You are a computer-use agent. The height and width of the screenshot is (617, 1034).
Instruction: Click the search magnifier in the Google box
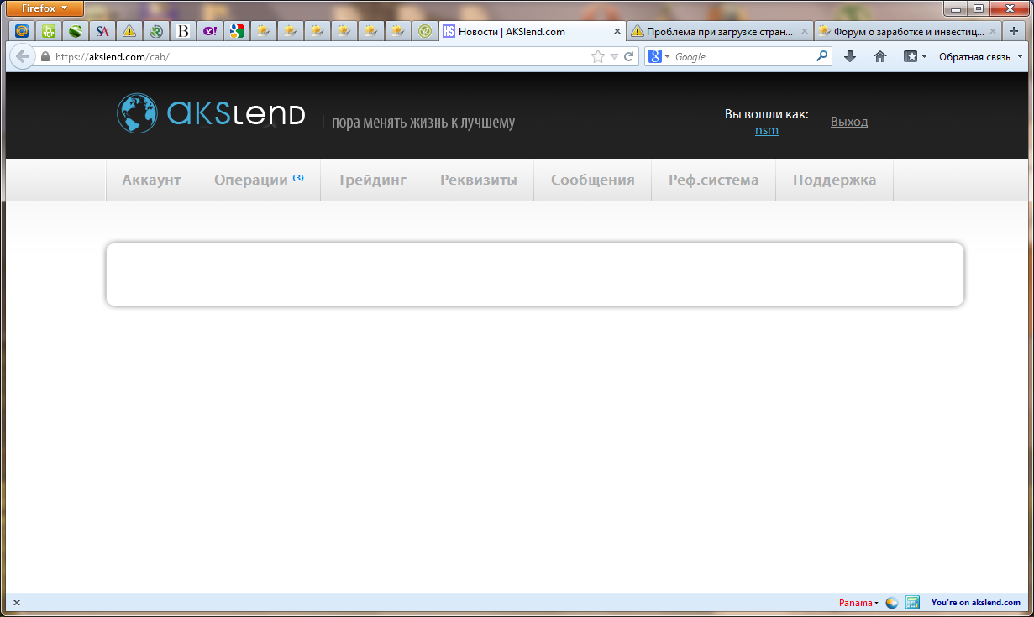pos(821,57)
